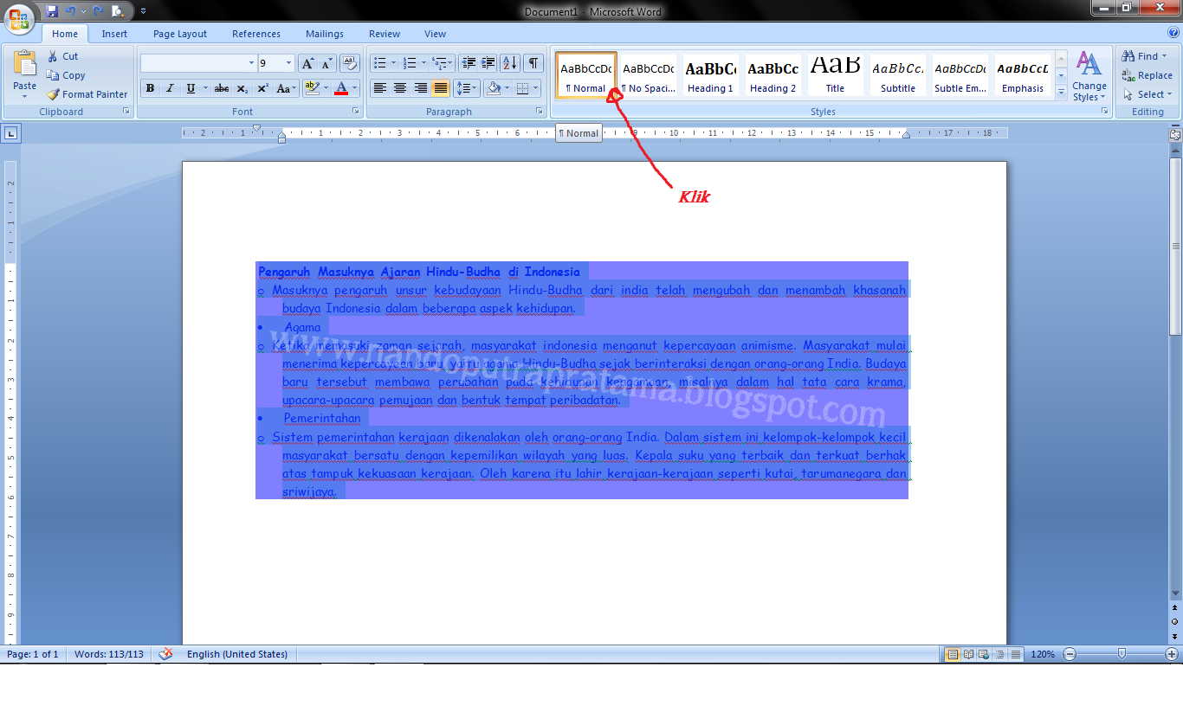Apply superscript formatting
This screenshot has height=706, width=1183.
pyautogui.click(x=262, y=88)
